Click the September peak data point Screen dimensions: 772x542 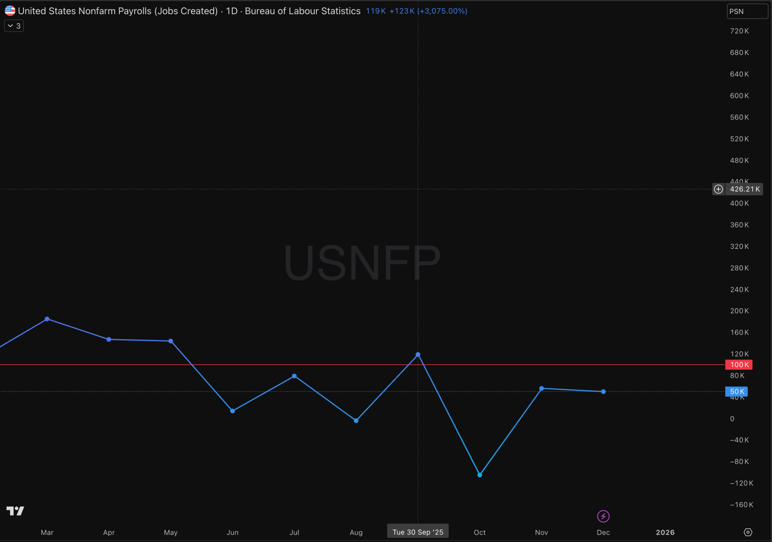point(418,355)
